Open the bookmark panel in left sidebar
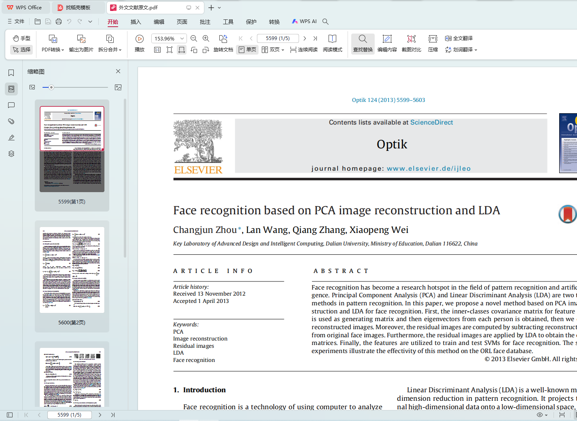Image resolution: width=577 pixels, height=421 pixels. click(11, 73)
